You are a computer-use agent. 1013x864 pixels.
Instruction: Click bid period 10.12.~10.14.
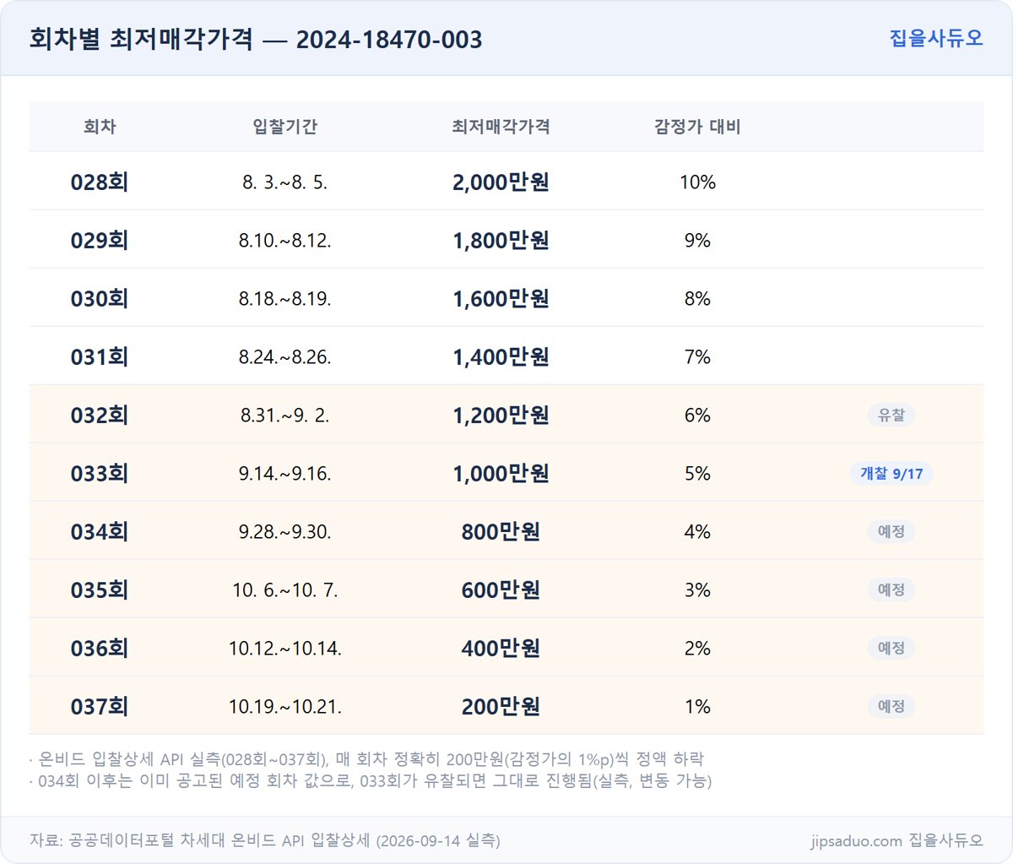[x=285, y=648]
